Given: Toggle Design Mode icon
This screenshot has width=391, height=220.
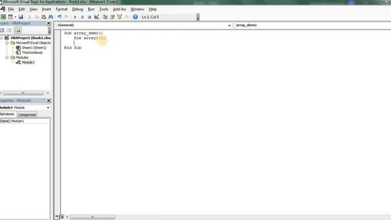Looking at the screenshot, I should [97, 17].
